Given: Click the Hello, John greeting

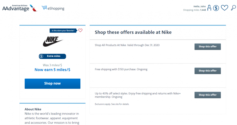Looking at the screenshot, I should pos(199,6).
